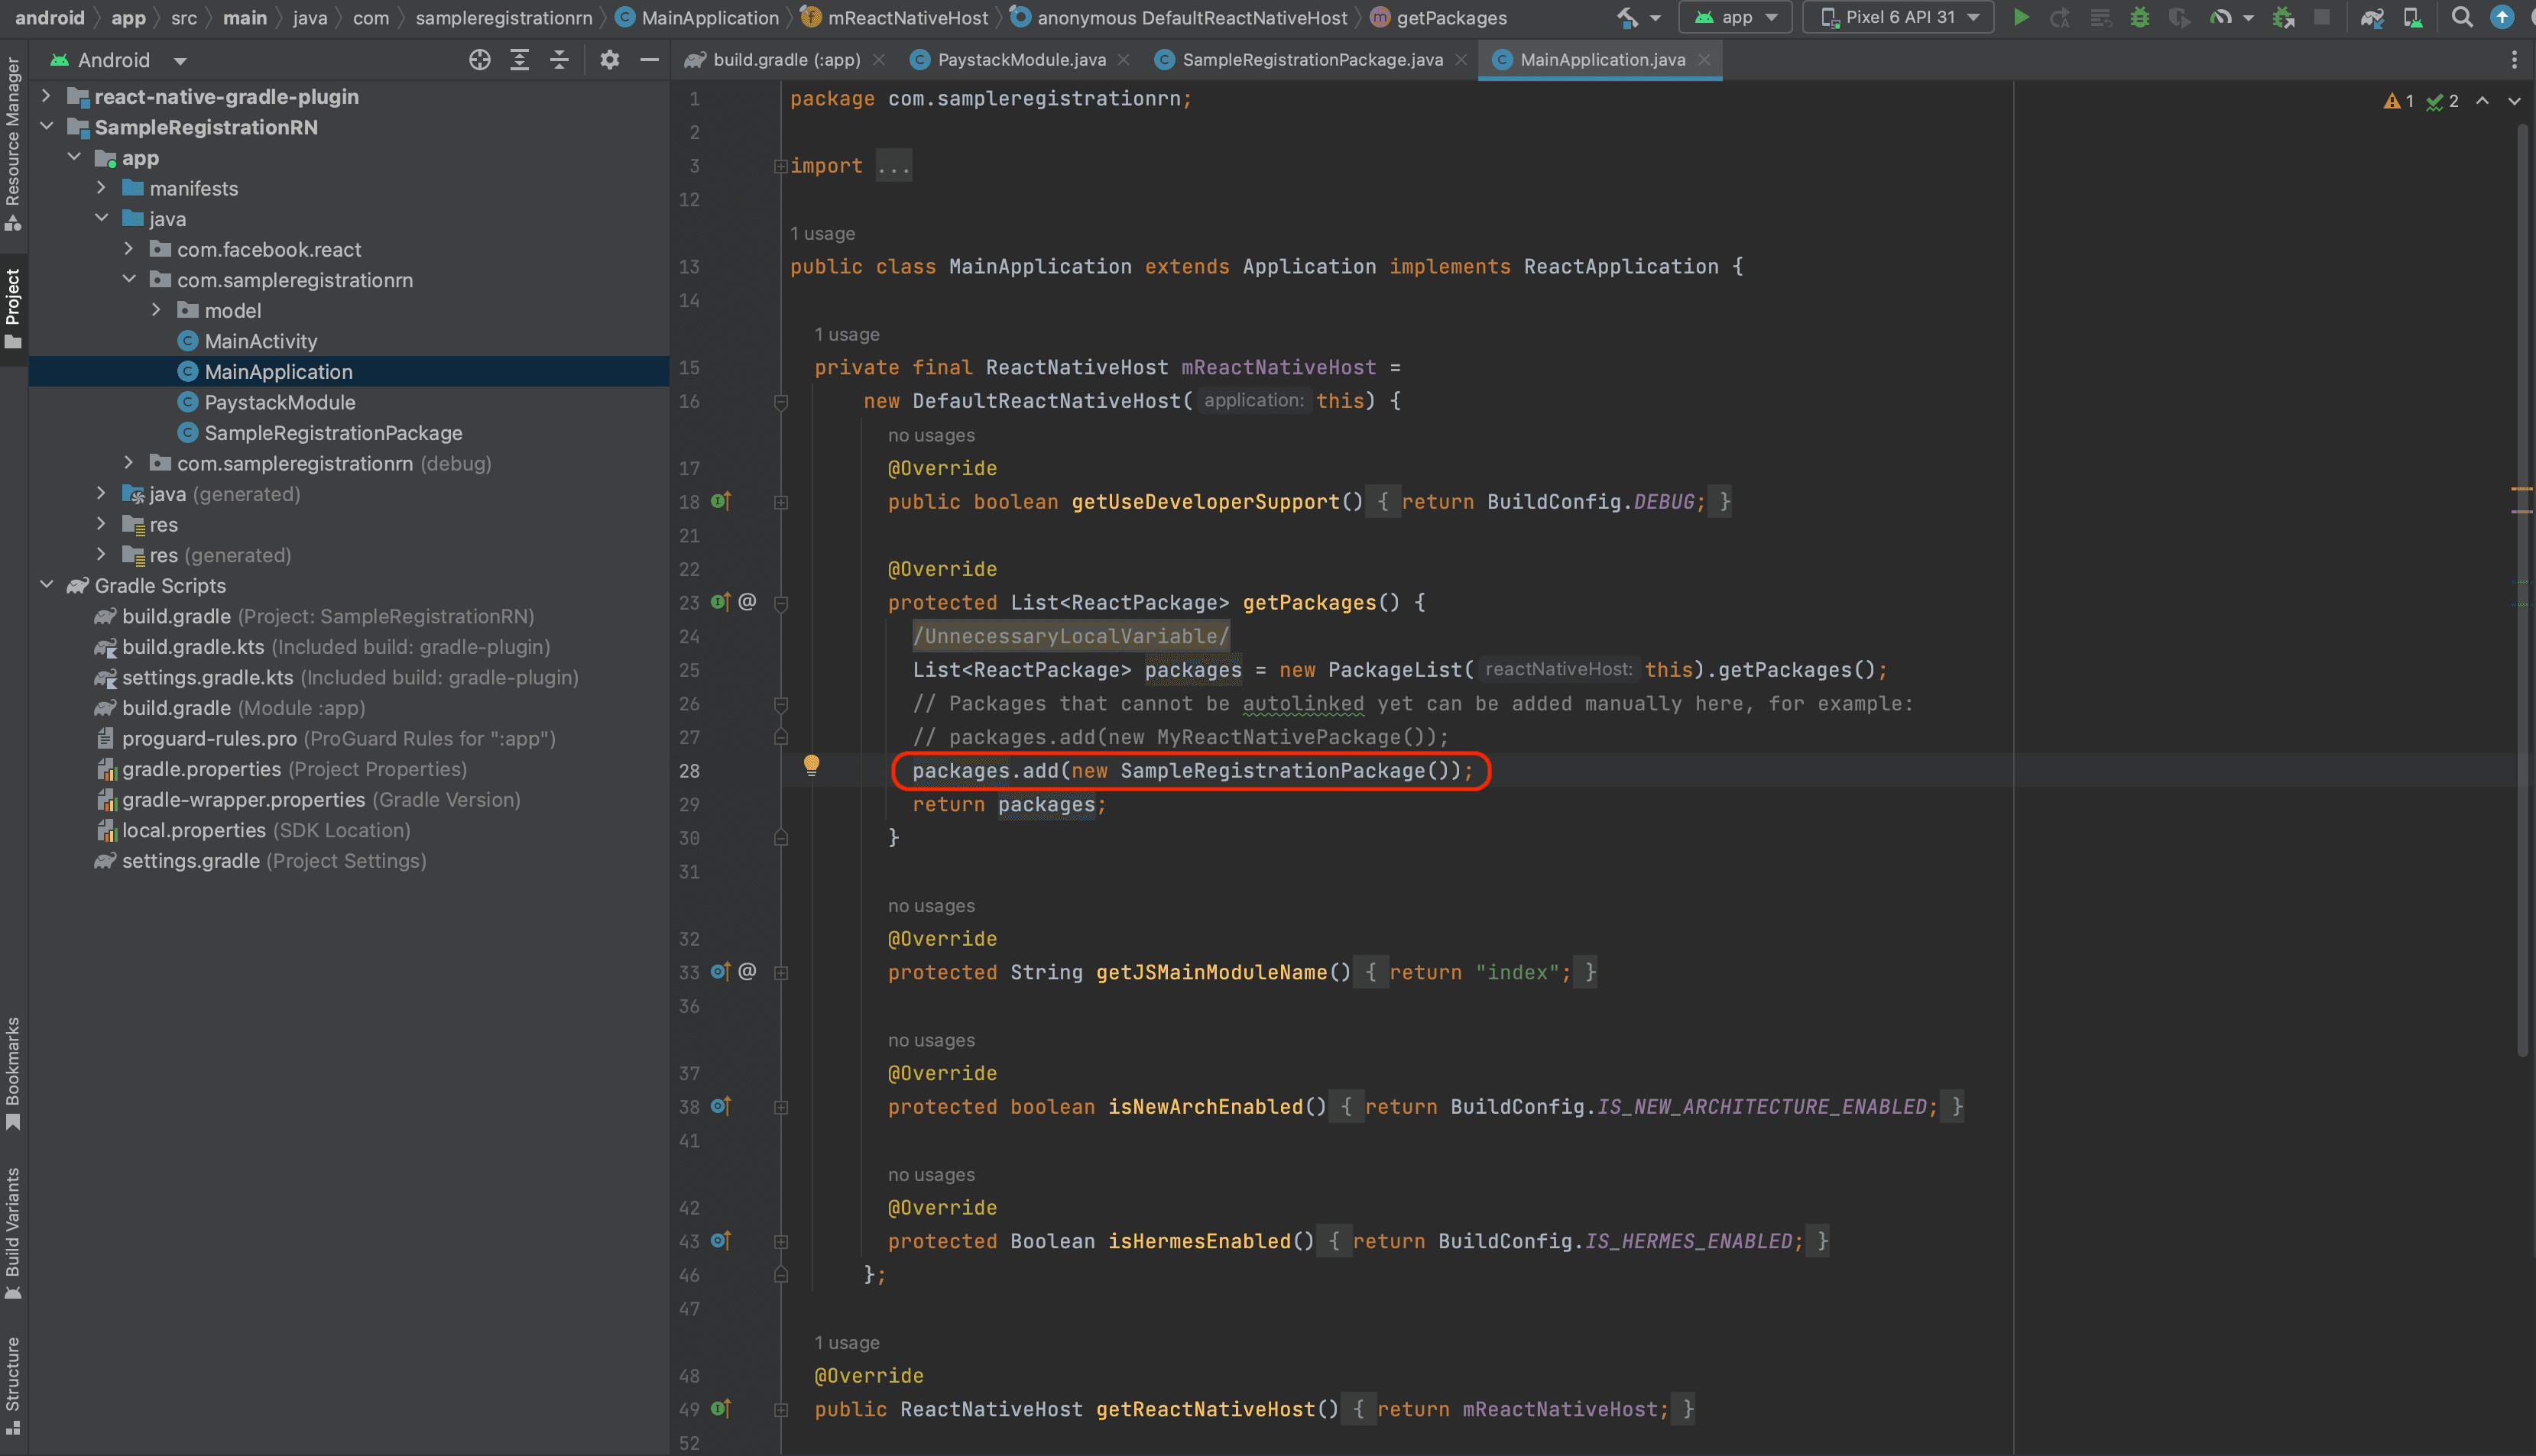Click Select Opened File target icon
The image size is (2536, 1456).
480,60
